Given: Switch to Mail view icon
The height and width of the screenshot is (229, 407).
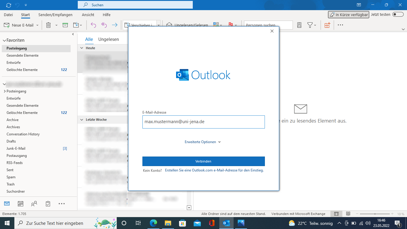Looking at the screenshot, I should [x=7, y=204].
